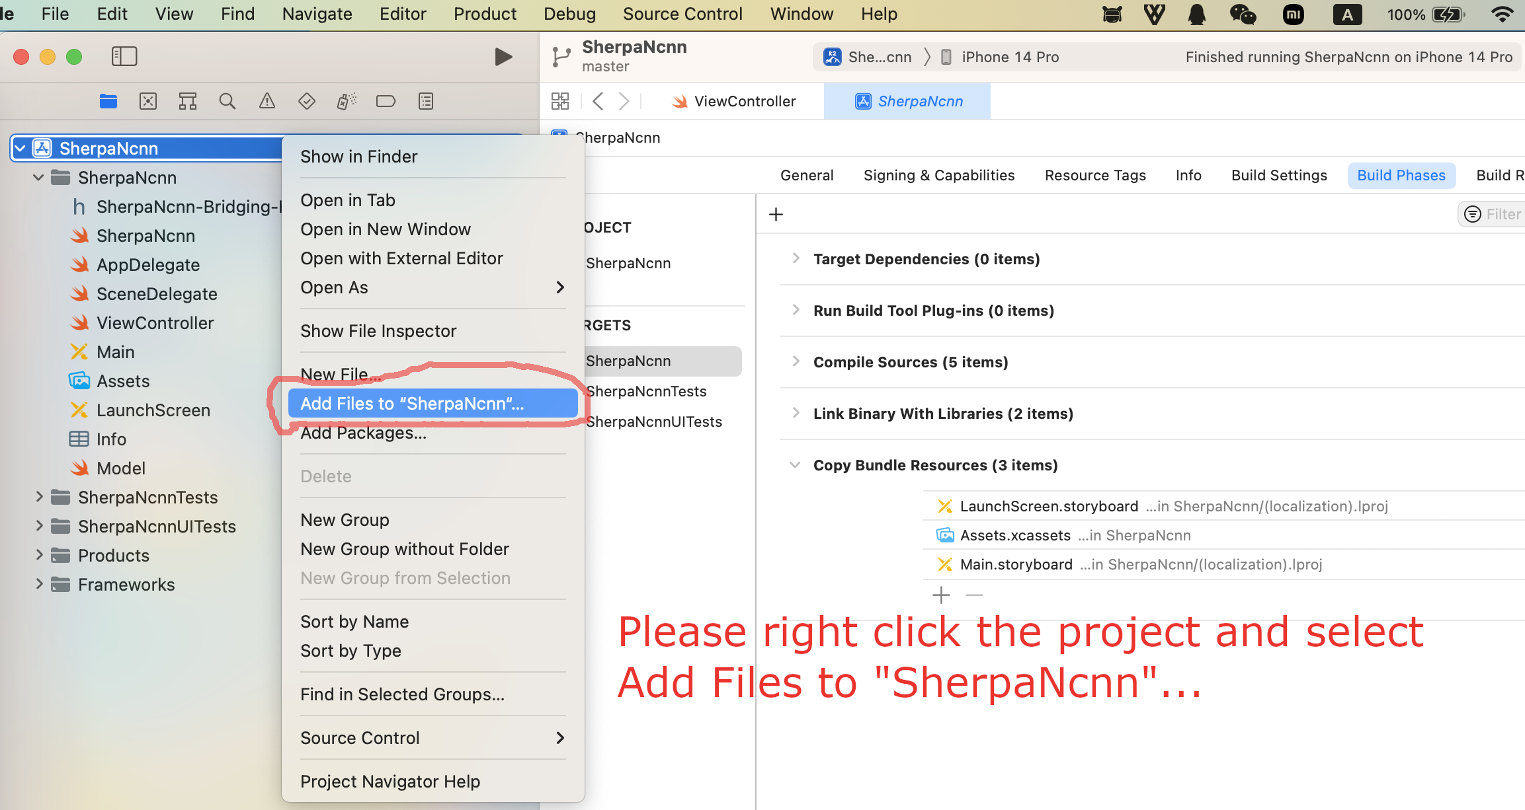Collapse the SherpaNcnn source group
This screenshot has height=810, width=1525.
point(38,177)
